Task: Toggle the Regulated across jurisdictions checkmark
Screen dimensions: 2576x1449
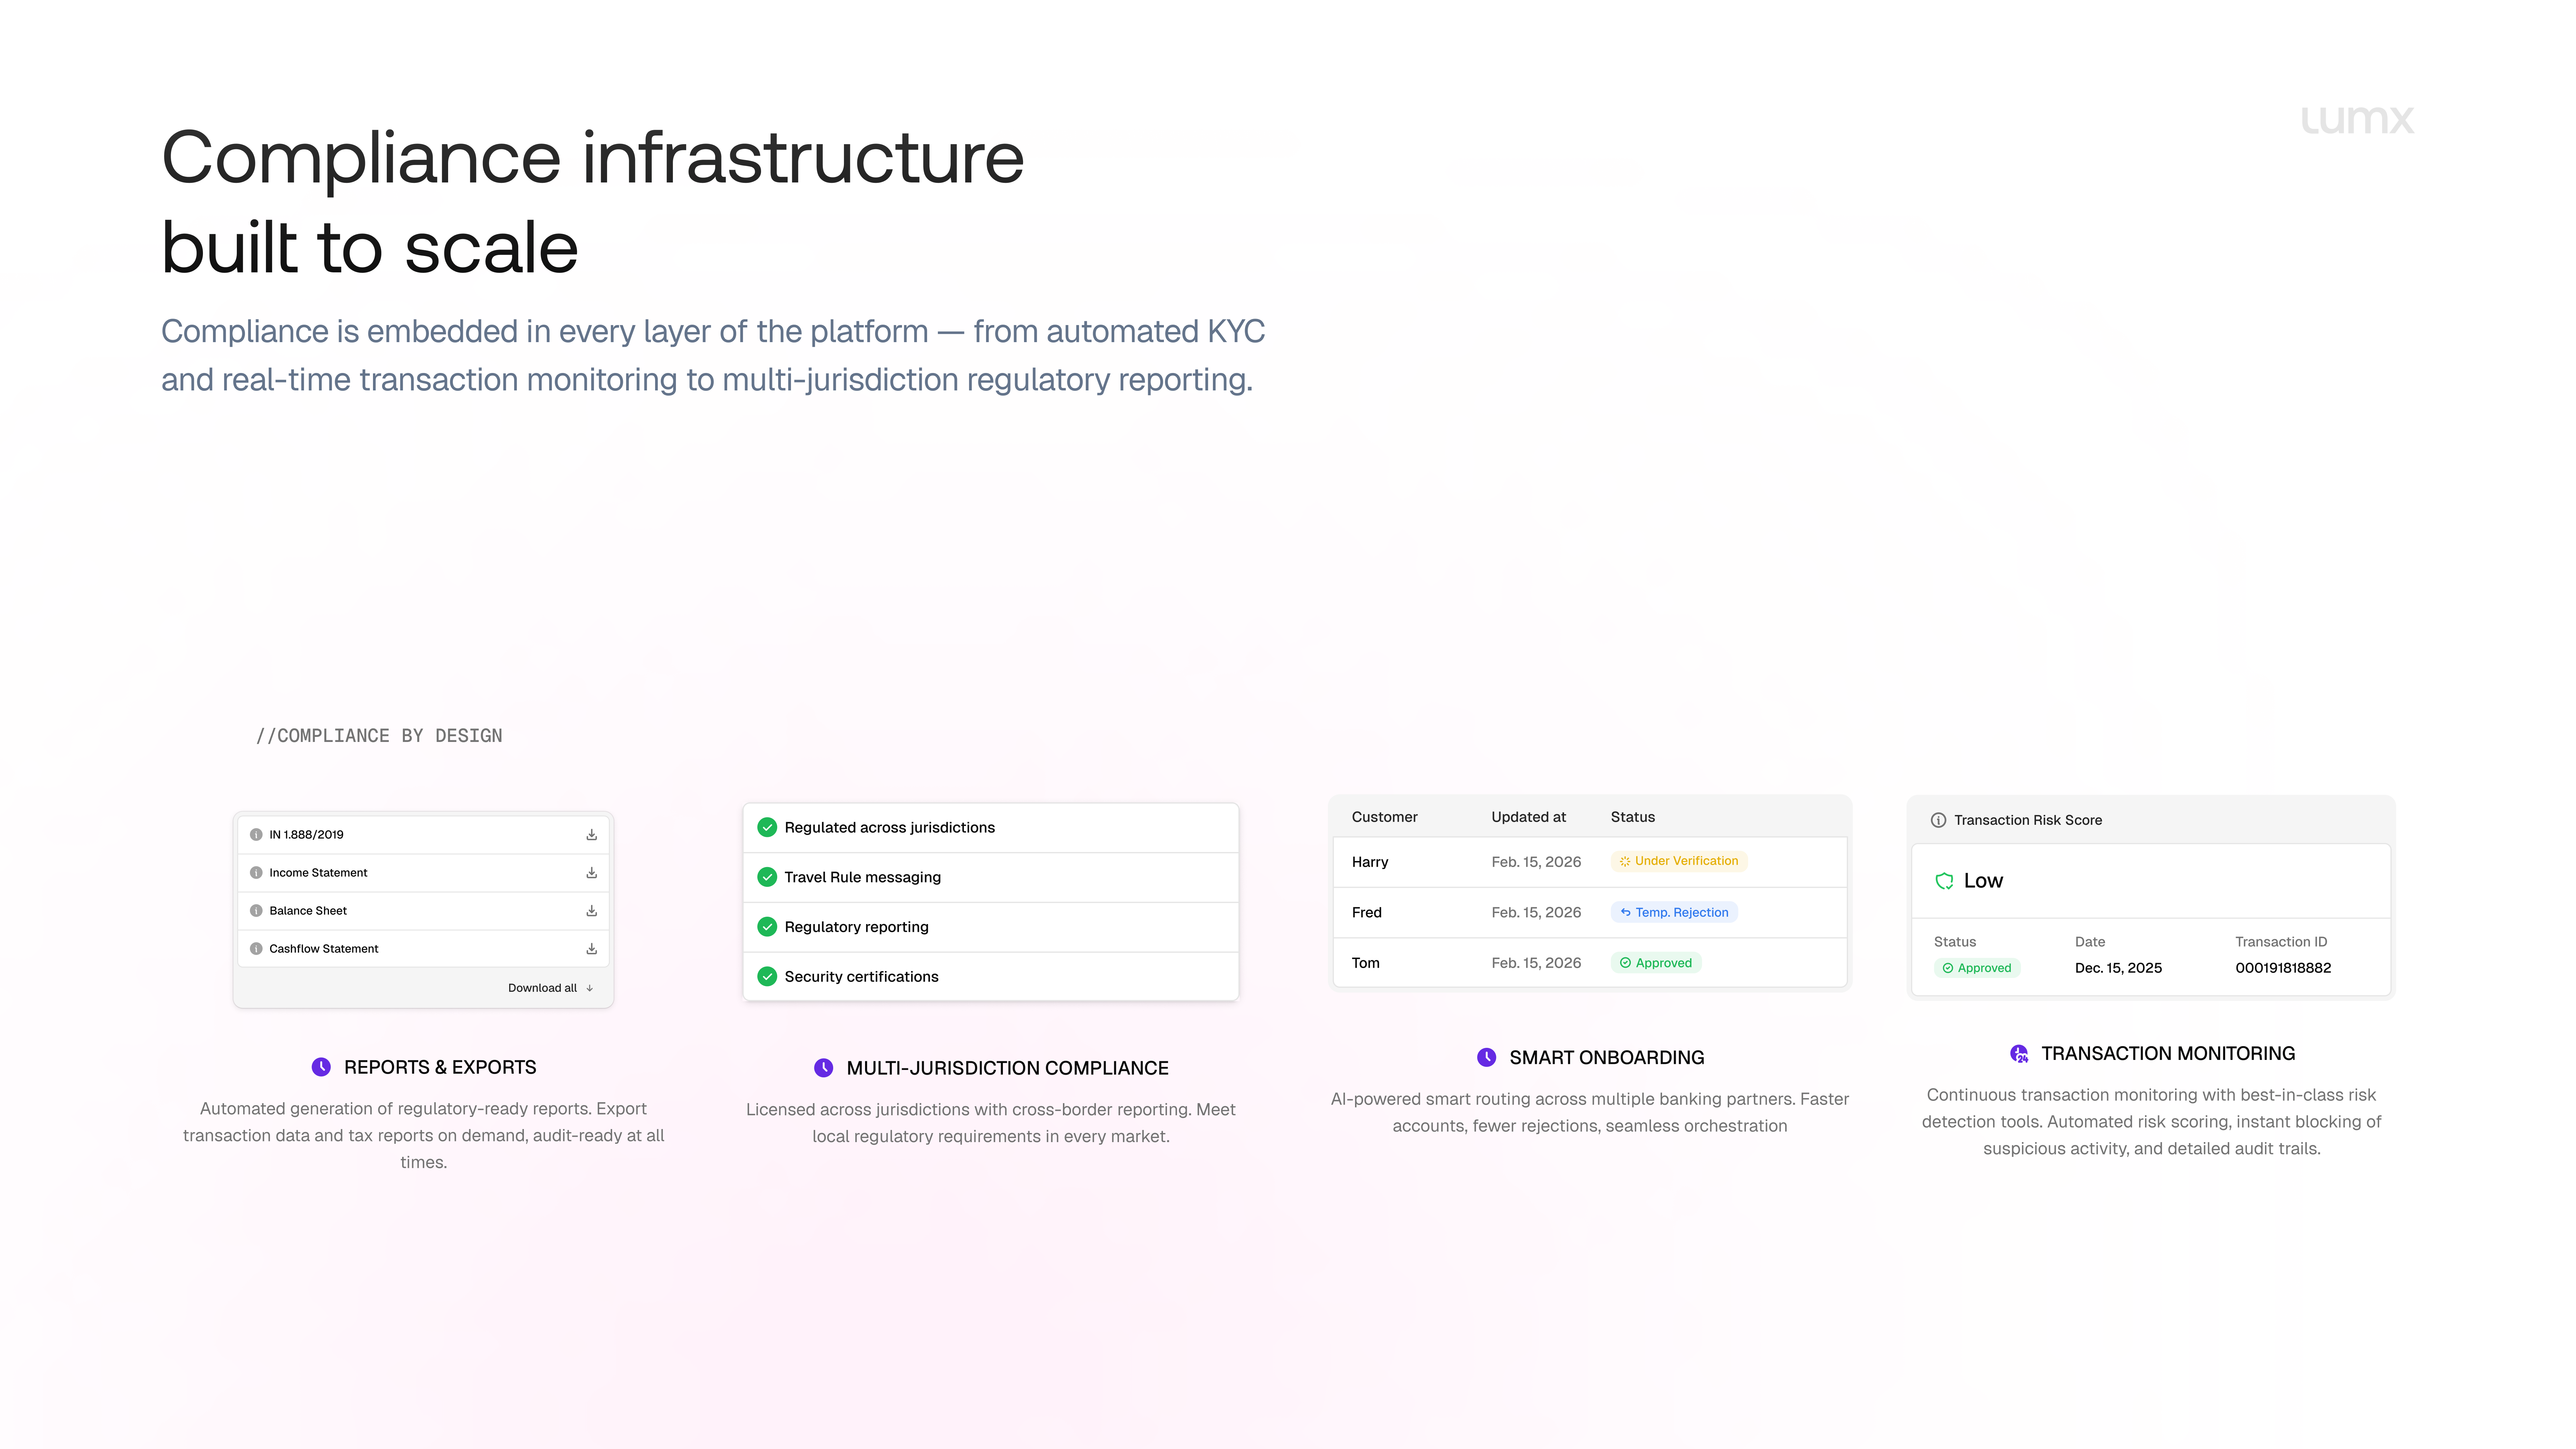Action: point(767,827)
